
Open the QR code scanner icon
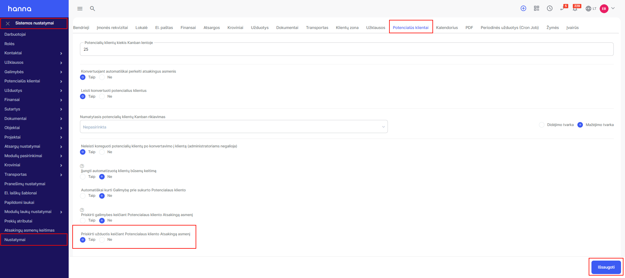(x=536, y=9)
